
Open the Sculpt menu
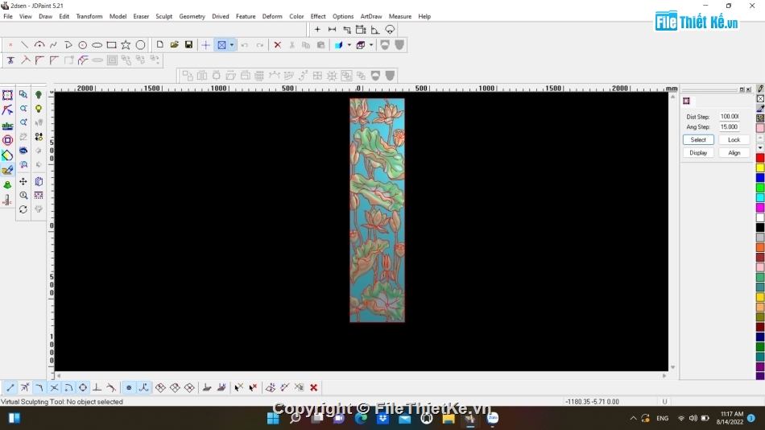(x=164, y=16)
